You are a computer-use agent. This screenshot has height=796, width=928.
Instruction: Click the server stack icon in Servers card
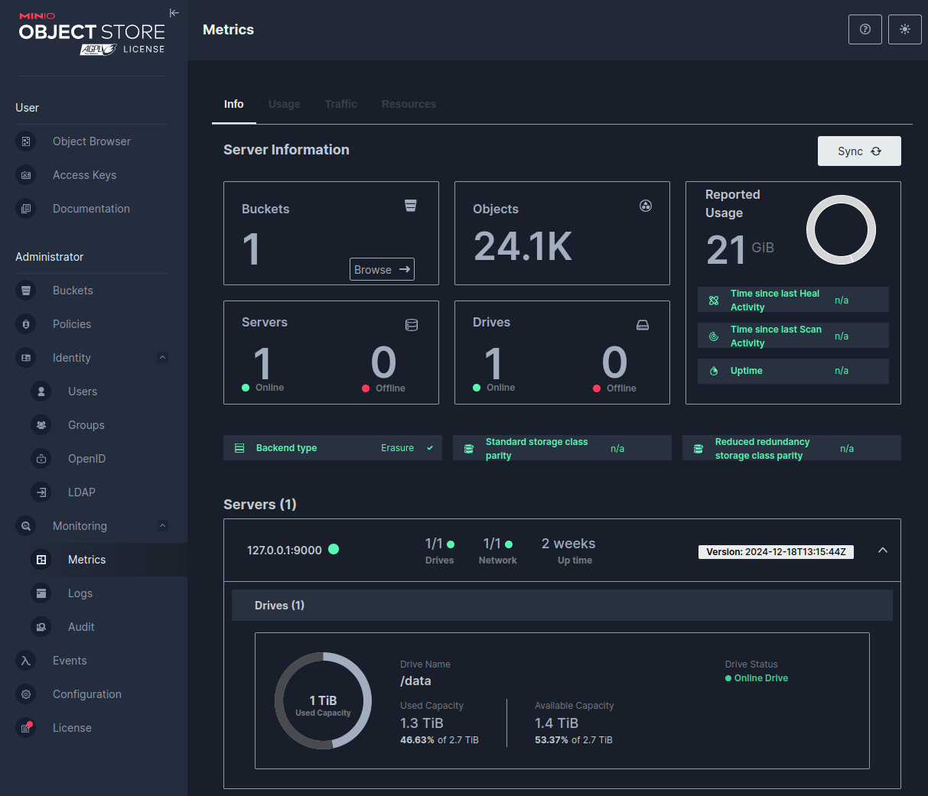(412, 325)
